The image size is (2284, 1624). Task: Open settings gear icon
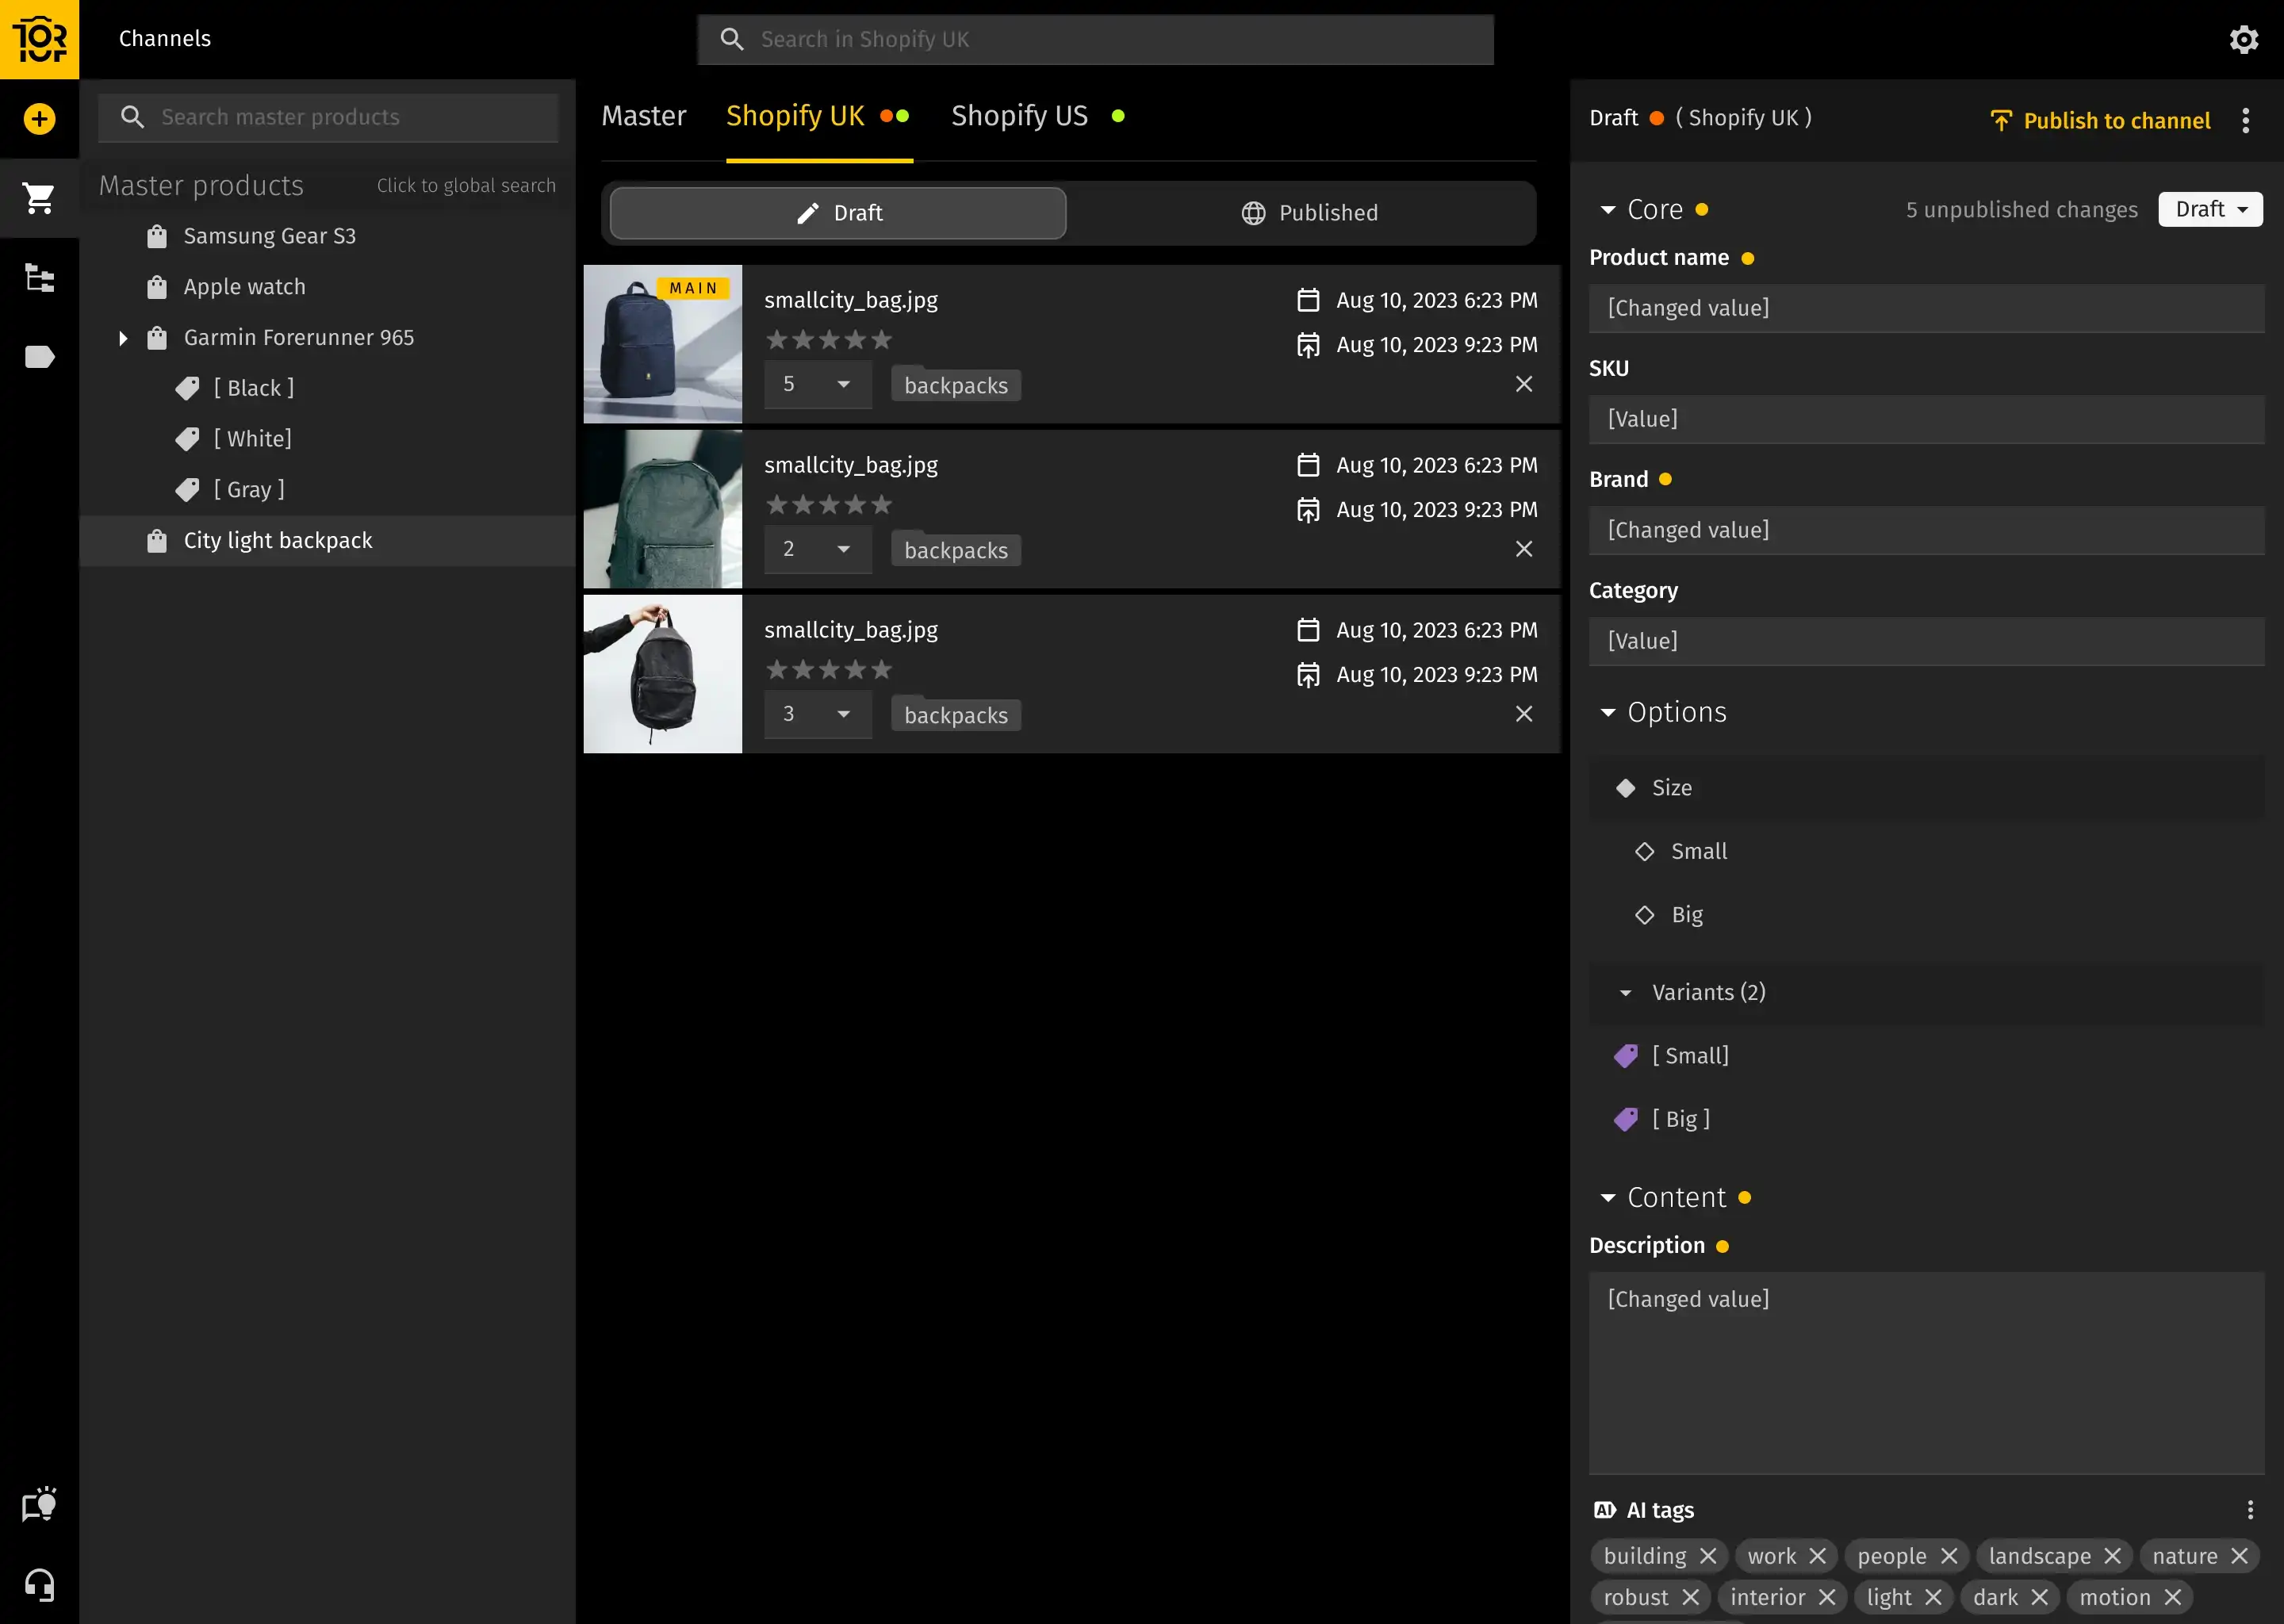pyautogui.click(x=2244, y=39)
